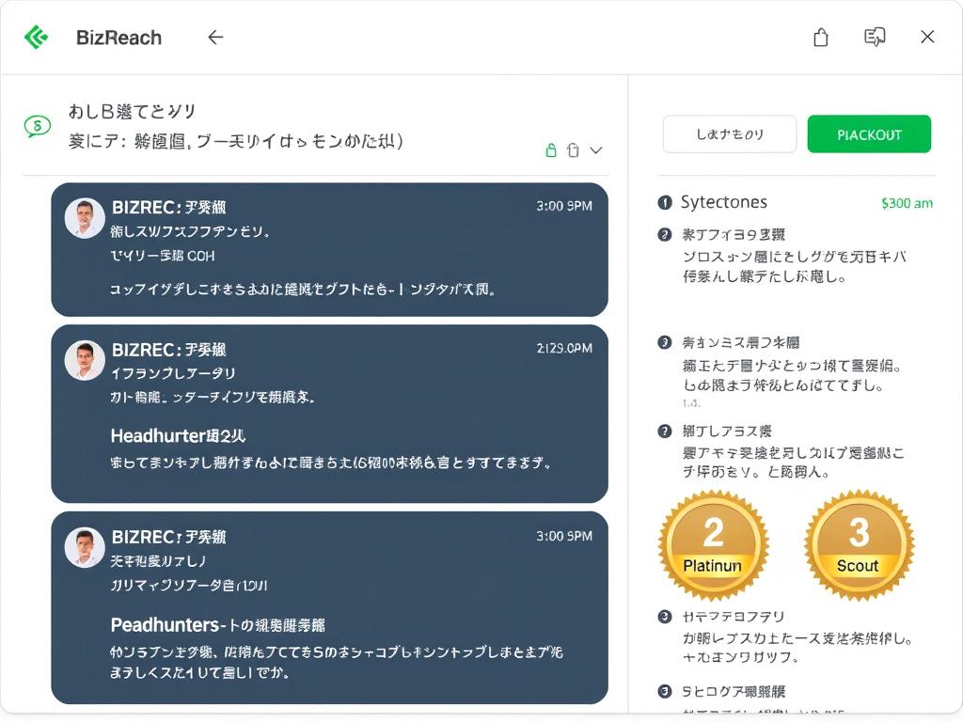
Task: Click the 2 Platinun gold badge
Action: 713,545
